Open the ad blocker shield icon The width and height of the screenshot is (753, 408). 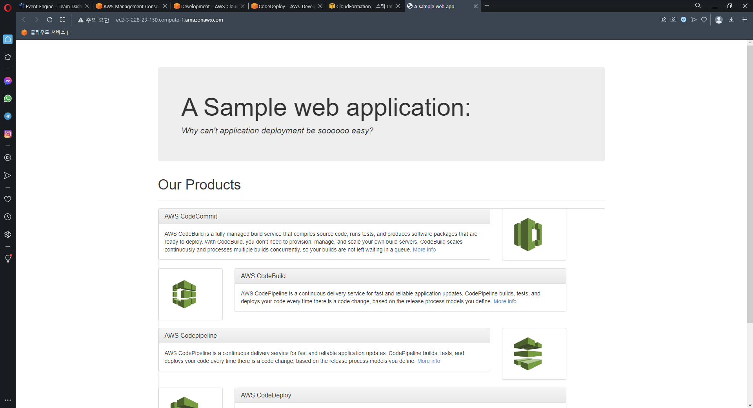(x=684, y=20)
